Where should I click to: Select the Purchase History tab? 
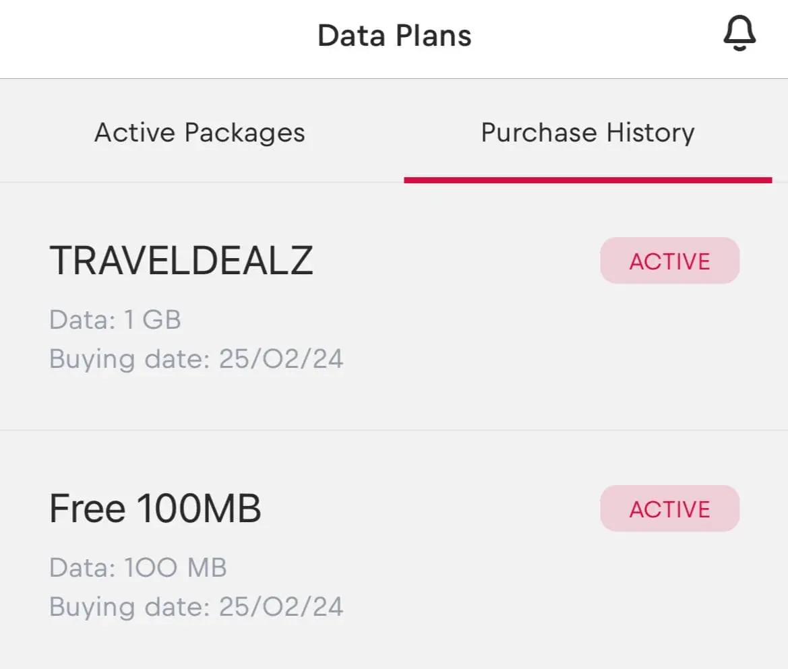point(587,132)
